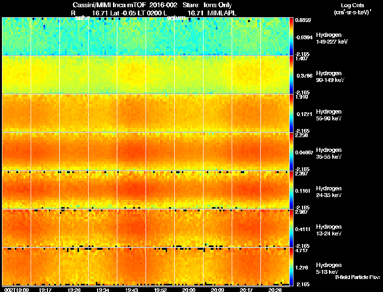Viewport: 383px width, 292px height.
Task: Click the colorbar beside 90-149 keV panel
Action: tap(291, 75)
